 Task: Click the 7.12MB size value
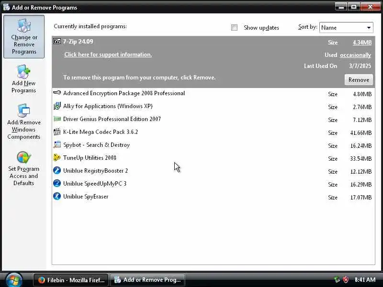(x=362, y=120)
